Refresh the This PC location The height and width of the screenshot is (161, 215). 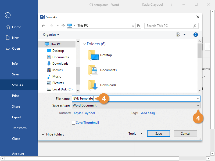point(138,26)
